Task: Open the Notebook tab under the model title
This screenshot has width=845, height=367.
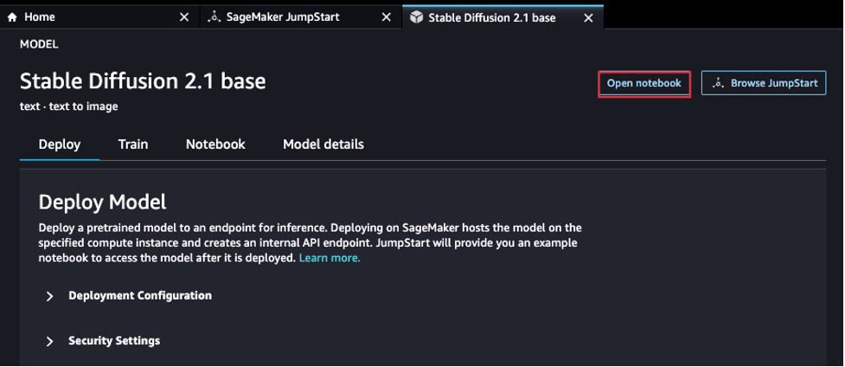Action: coord(215,145)
